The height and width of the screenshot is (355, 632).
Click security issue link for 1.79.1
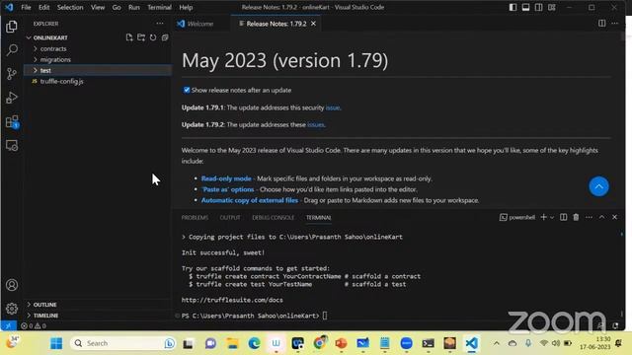pos(333,107)
